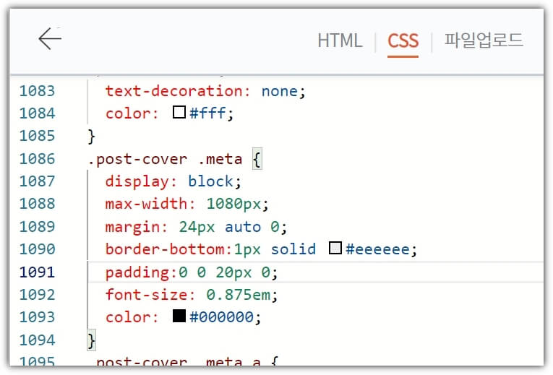Click the #eeeeee hex value text
Viewport: 553px width, 375px height.
[377, 249]
